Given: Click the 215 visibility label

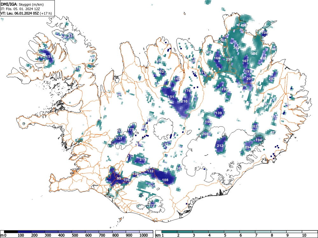Looking at the screenshot, I should (143, 160).
